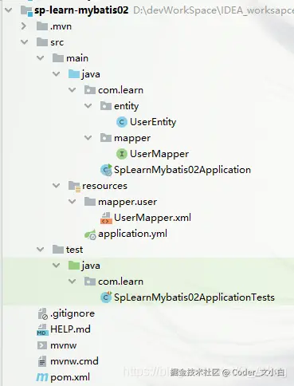Click the UserEntity class icon
This screenshot has height=386, width=294.
pyautogui.click(x=122, y=122)
